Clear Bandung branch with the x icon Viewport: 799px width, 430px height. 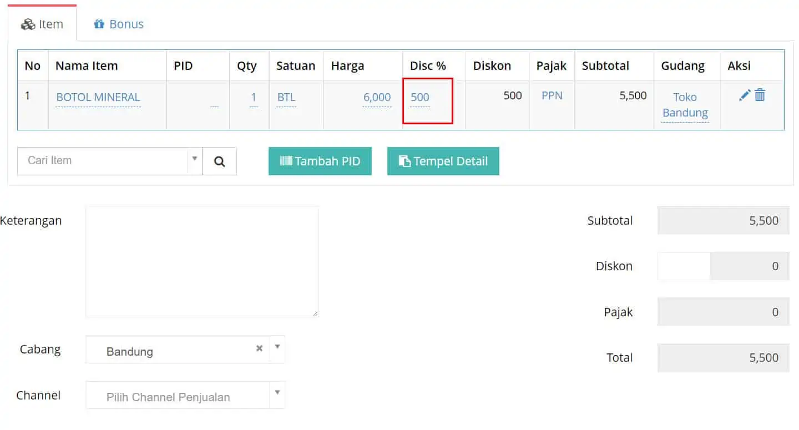[259, 348]
